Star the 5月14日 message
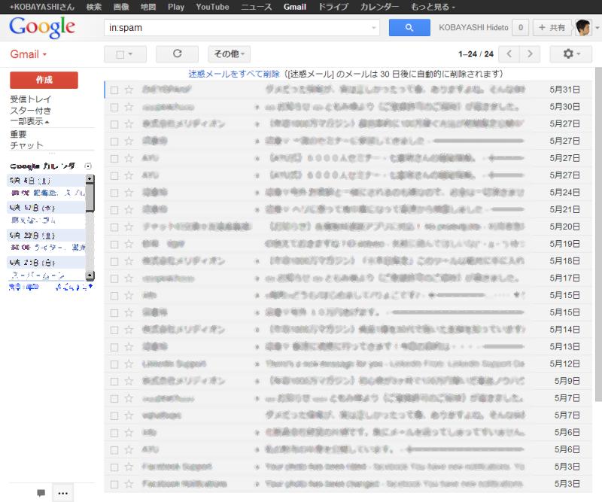 (x=129, y=330)
